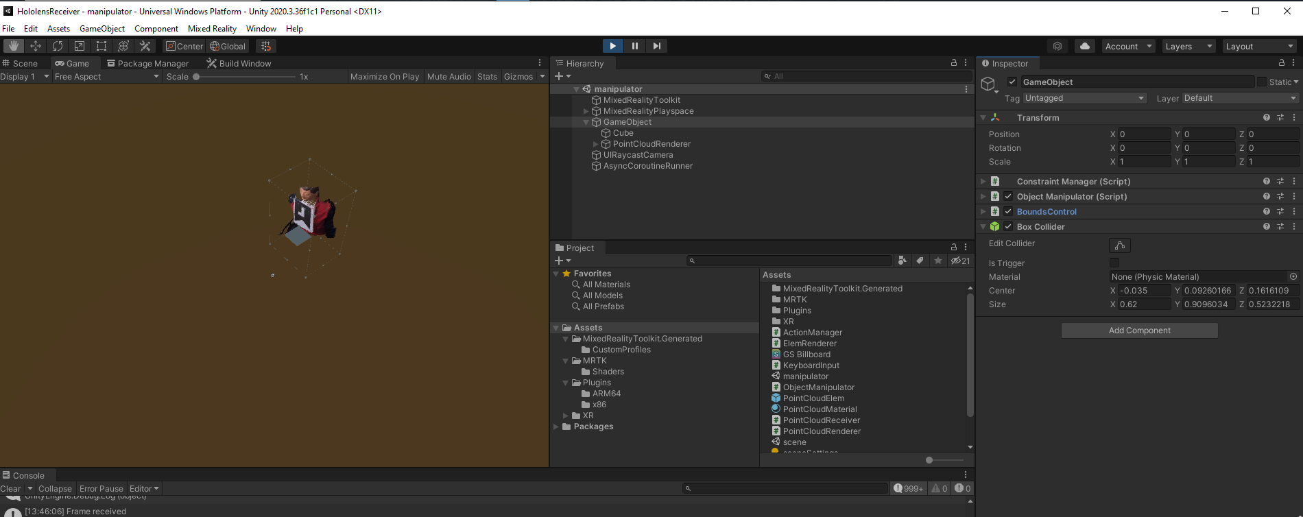Pause the game playback

coord(635,46)
